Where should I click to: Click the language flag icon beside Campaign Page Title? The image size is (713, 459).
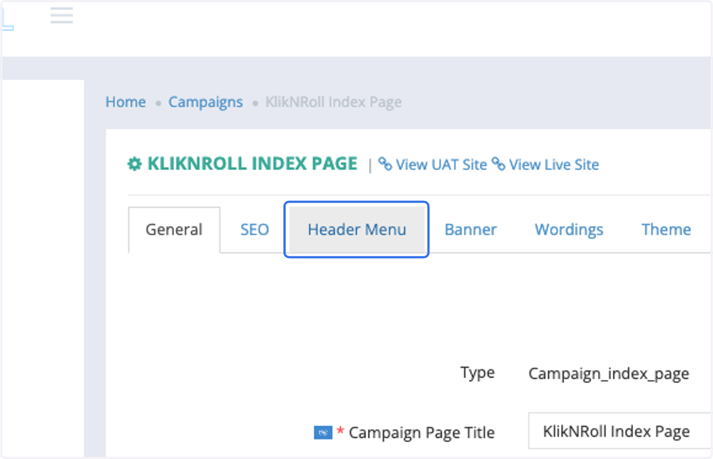pyautogui.click(x=323, y=432)
